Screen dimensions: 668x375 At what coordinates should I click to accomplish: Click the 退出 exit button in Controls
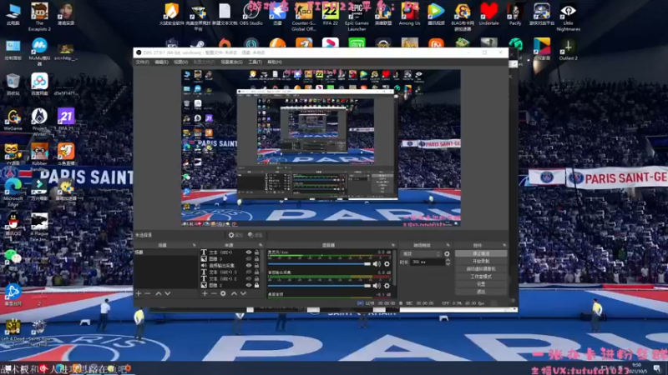(x=481, y=292)
